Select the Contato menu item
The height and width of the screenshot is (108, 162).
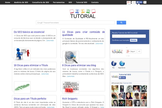(95, 2)
